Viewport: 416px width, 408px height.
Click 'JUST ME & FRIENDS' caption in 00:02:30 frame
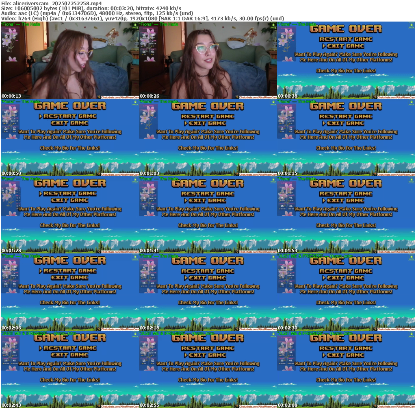[x=300, y=256]
